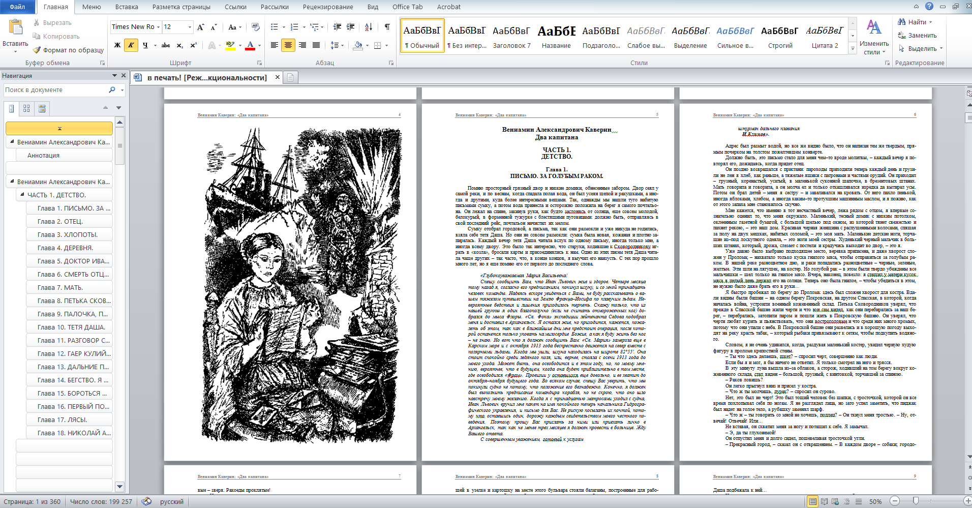Click the Число слов word count in status bar
Viewport: 972px width, 508px height.
coord(101,501)
